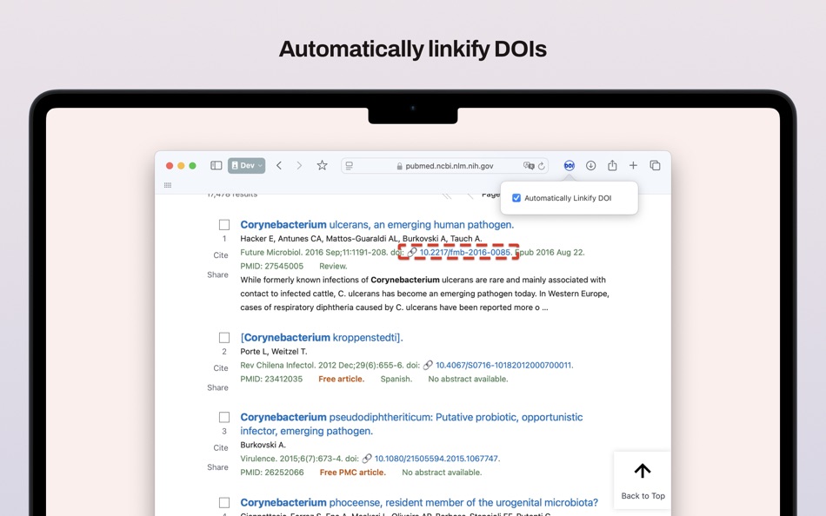
Task: Open the Corynebacterium phoceense article
Action: [x=419, y=503]
